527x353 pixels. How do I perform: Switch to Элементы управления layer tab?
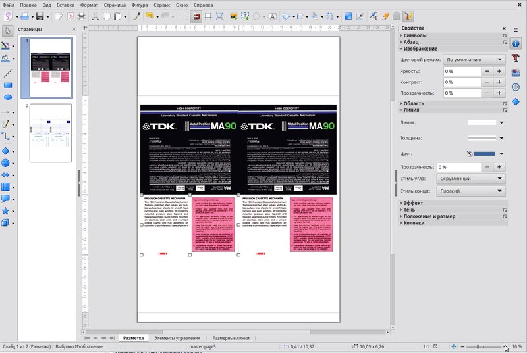178,338
